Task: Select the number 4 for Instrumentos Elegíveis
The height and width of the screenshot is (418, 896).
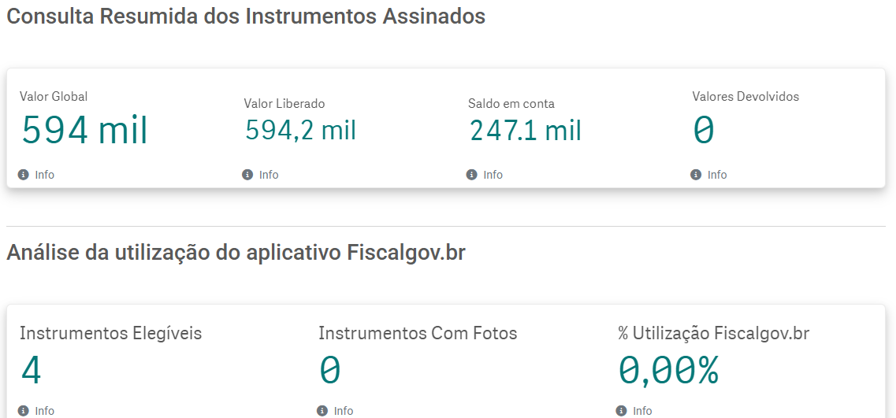Action: point(31,370)
